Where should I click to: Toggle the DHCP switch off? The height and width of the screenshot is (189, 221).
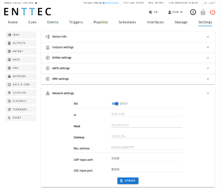click(x=115, y=104)
